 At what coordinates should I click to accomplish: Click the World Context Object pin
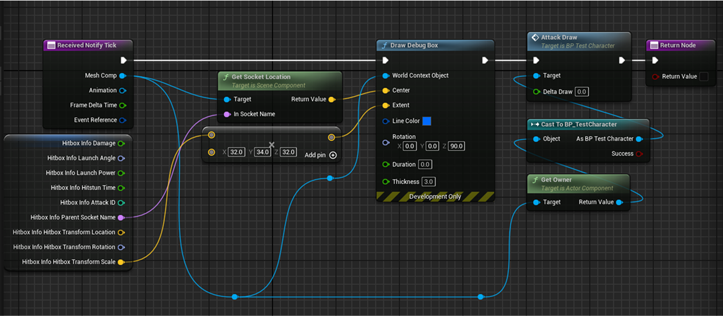[386, 75]
